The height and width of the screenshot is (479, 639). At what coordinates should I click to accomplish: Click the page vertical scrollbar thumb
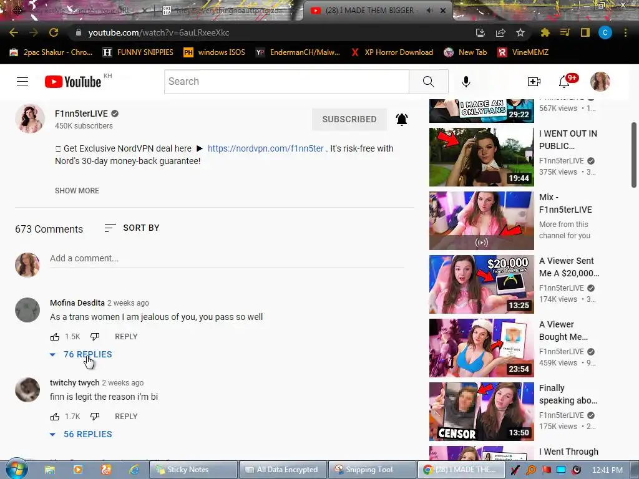[x=634, y=155]
